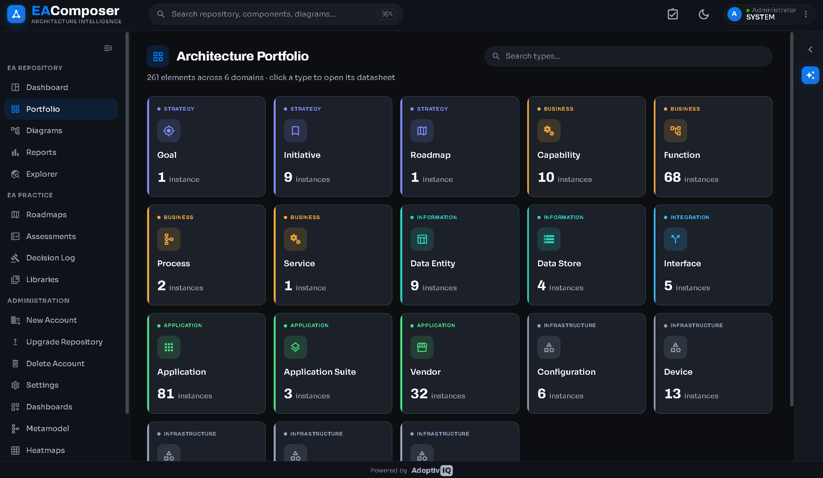Click the sidebar vertical scrollbar
This screenshot has height=478, width=823.
(x=127, y=223)
